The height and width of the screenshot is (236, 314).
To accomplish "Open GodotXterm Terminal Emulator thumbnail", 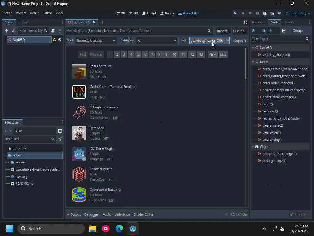I will click(x=79, y=92).
